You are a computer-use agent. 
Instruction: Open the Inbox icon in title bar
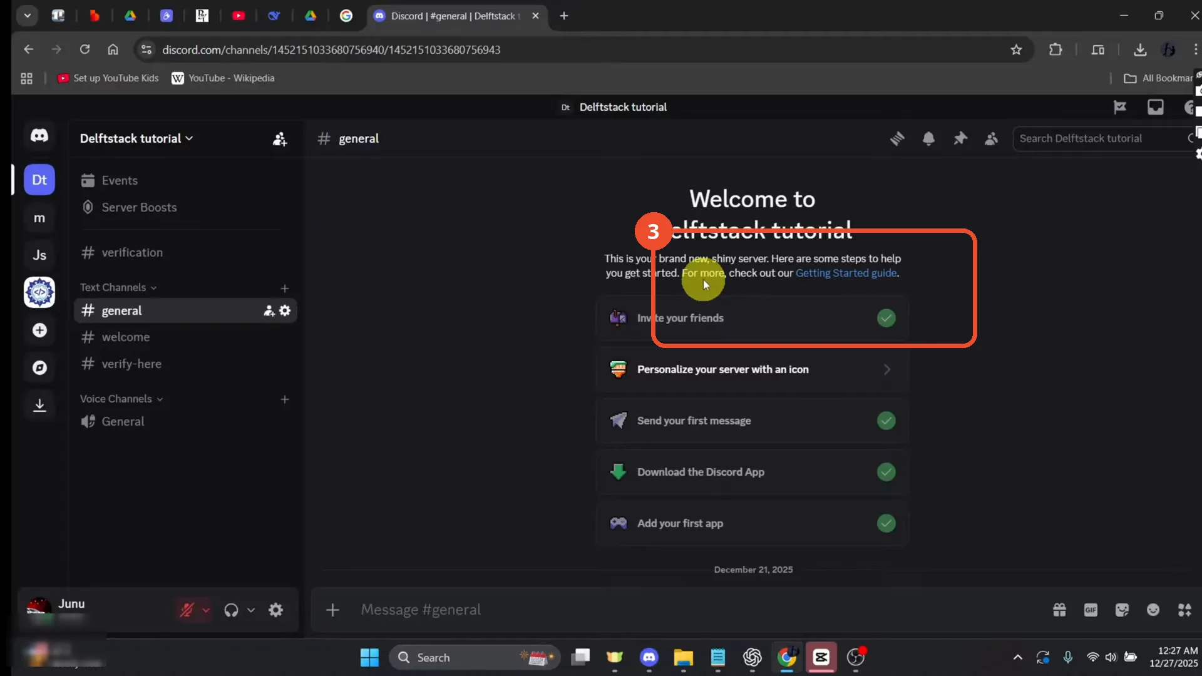[1155, 107]
